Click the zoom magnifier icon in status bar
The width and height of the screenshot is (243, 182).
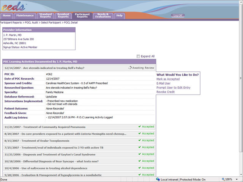tap(223, 179)
